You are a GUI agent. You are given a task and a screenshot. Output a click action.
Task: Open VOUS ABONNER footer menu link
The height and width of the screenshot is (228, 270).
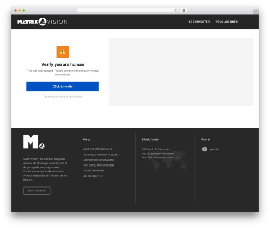94,171
